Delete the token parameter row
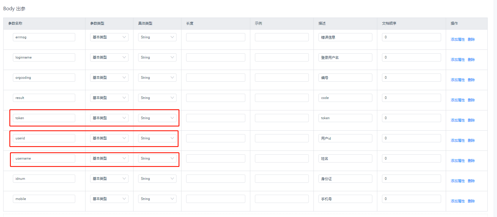The width and height of the screenshot is (497, 217). (471, 120)
